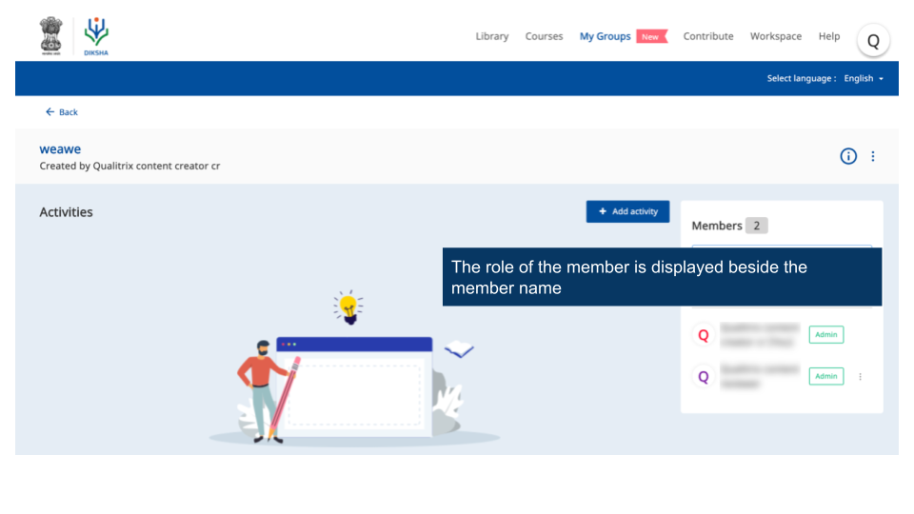Click the first member's Admin badge

click(x=825, y=335)
